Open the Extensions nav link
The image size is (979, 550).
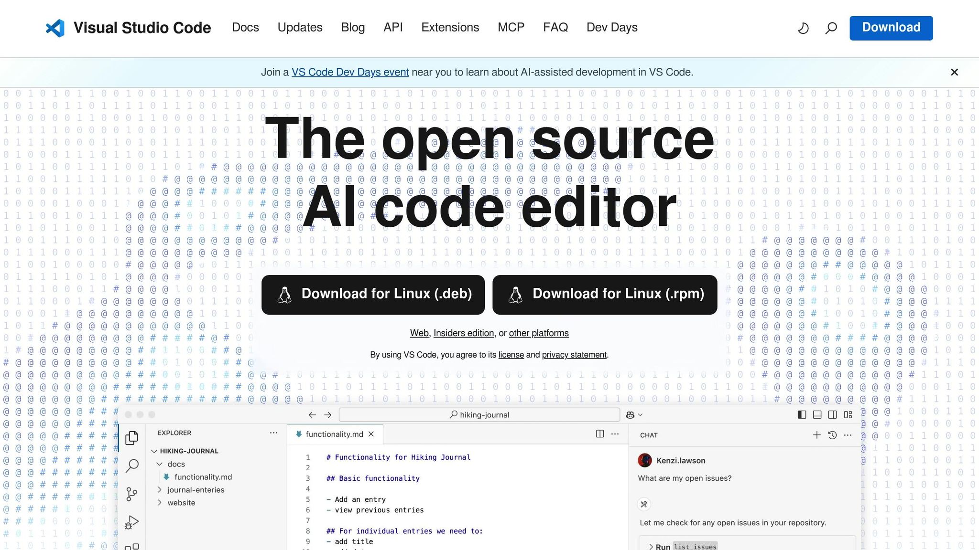450,27
